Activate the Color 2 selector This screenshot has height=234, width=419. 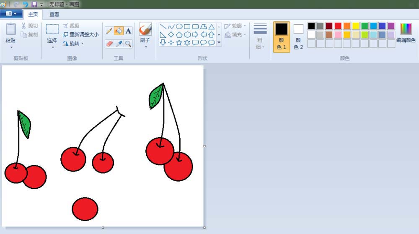(x=298, y=37)
